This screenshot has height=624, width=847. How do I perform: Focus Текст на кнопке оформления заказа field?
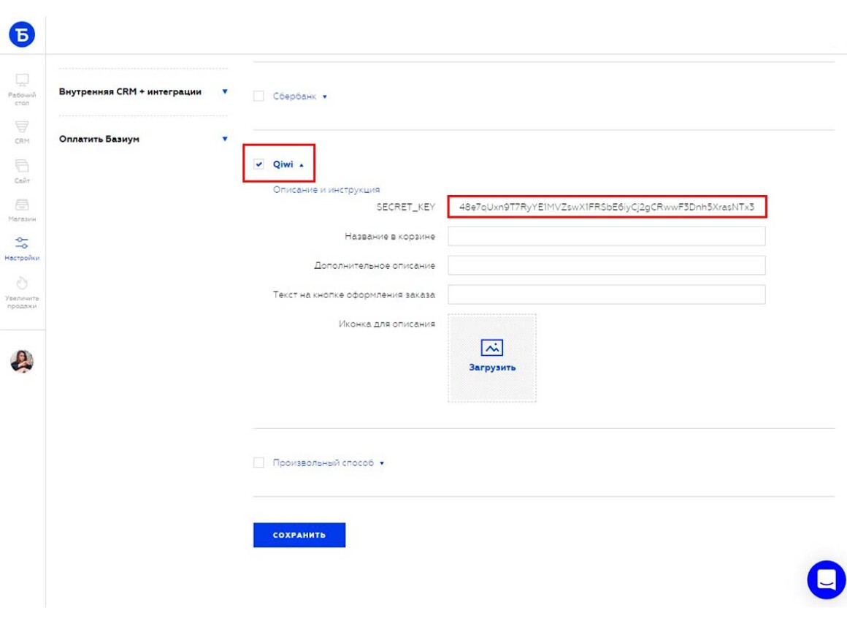(607, 294)
